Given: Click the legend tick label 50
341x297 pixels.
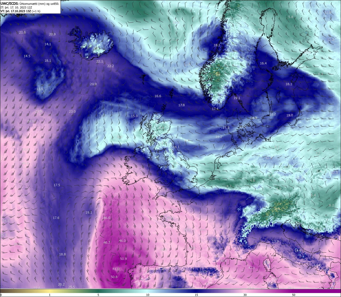Looking at the screenshot, I should pos(294,295).
